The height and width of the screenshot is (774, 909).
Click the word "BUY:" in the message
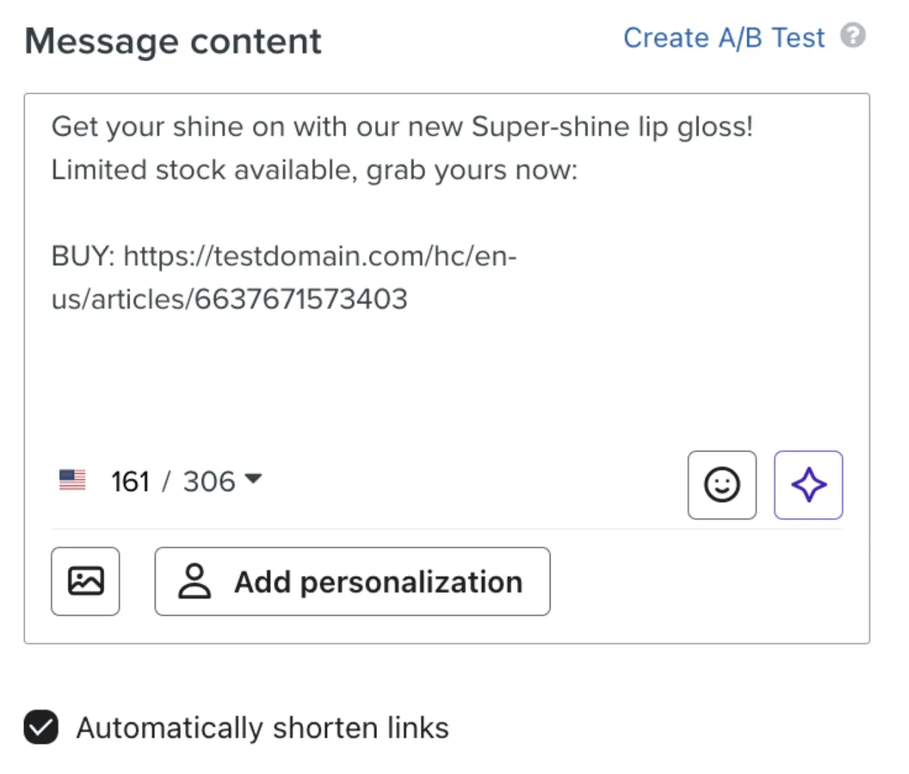(x=83, y=256)
